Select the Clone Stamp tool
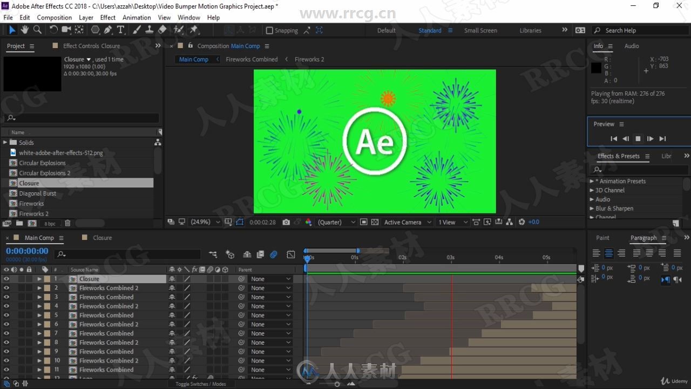 [x=150, y=30]
